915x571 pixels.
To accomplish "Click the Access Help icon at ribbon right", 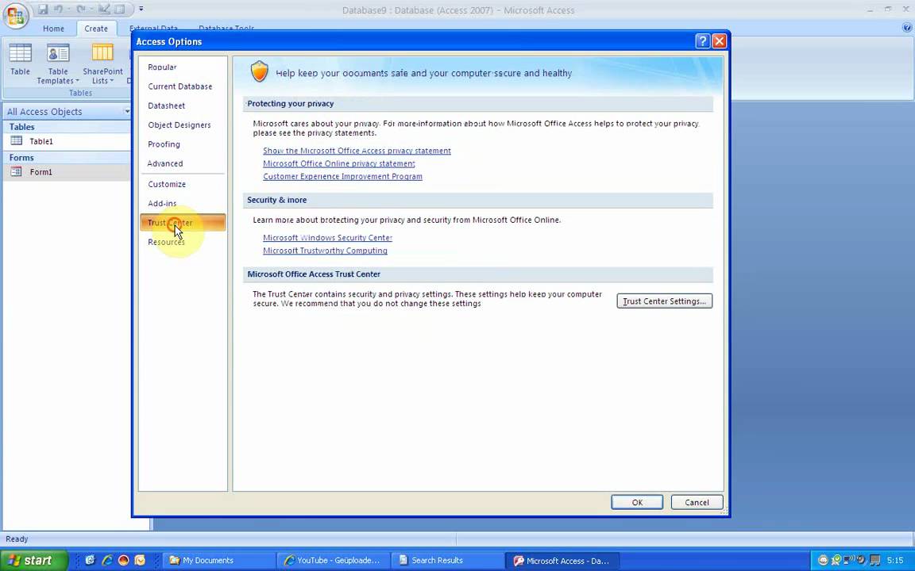I will 907,28.
